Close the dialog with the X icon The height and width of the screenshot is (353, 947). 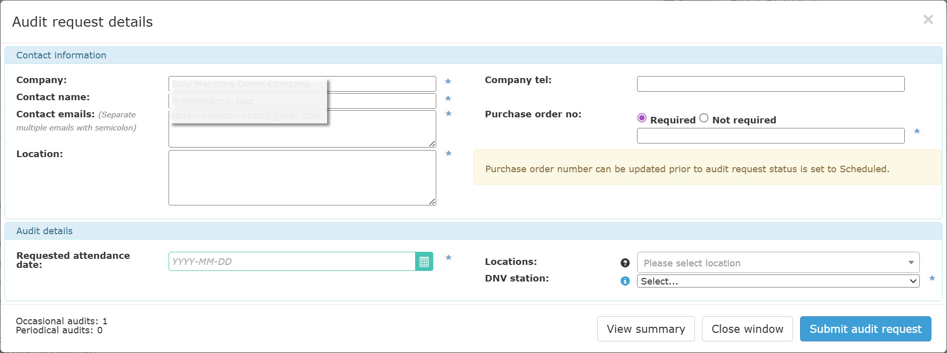pyautogui.click(x=928, y=20)
